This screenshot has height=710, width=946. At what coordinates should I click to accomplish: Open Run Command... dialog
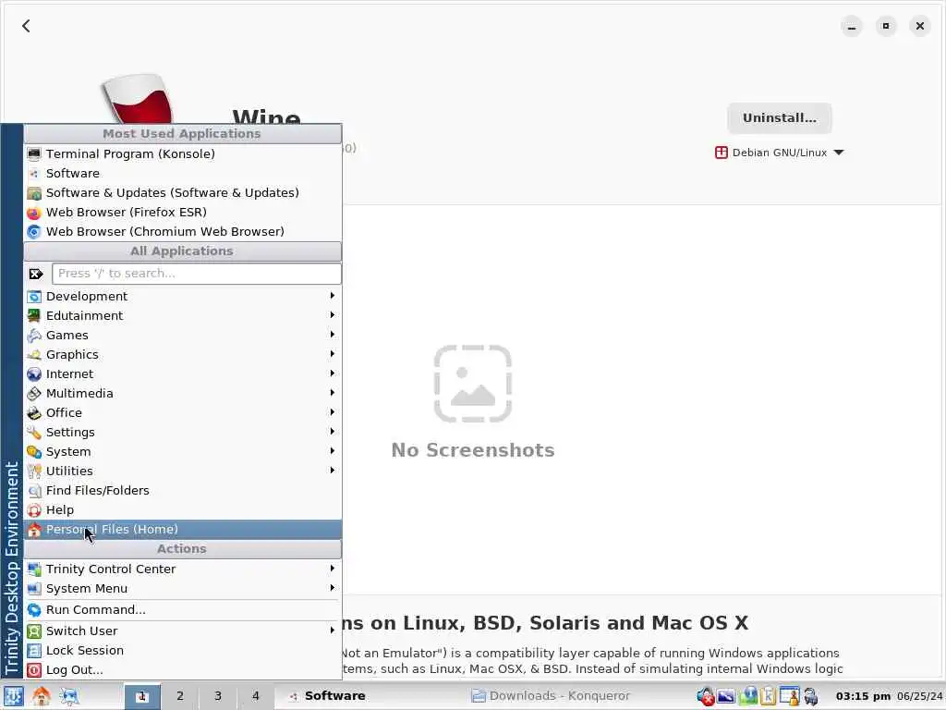[x=182, y=610]
